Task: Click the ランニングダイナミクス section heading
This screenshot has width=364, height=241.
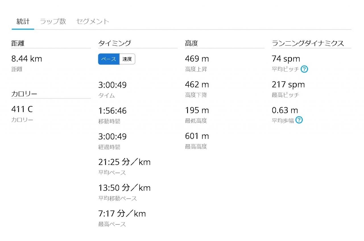Action: [x=308, y=43]
